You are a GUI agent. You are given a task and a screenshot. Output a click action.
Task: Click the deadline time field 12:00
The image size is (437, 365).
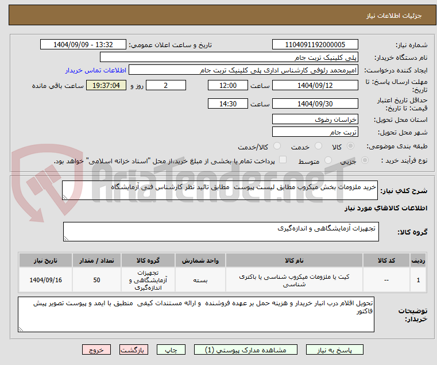pos(228,85)
